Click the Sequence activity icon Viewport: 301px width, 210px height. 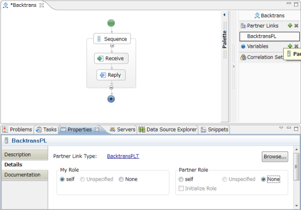(x=99, y=39)
